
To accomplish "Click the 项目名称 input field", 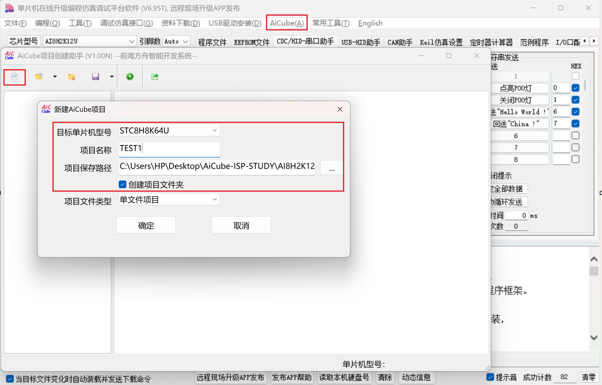I will point(169,149).
